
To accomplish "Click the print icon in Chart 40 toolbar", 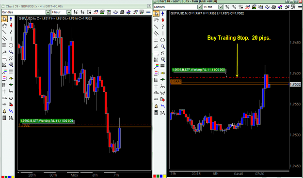I will pyautogui.click(x=273, y=7).
